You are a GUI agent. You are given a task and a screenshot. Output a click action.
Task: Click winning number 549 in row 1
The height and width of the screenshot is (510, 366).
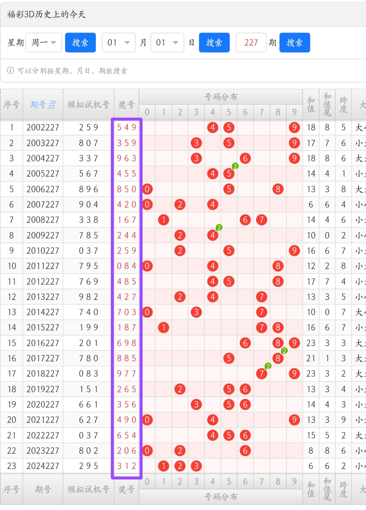coord(126,127)
